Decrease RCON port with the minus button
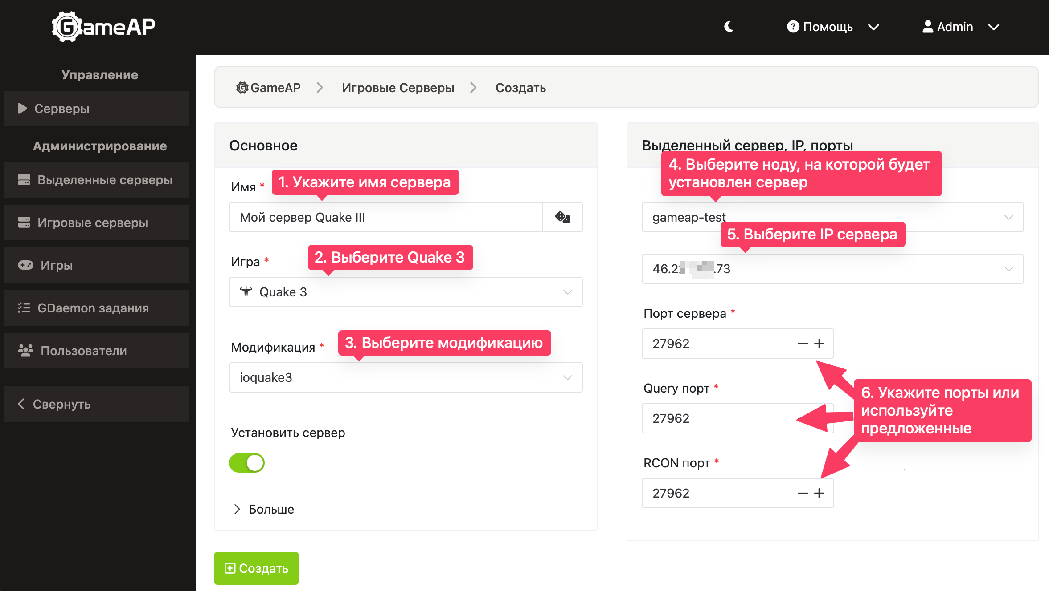1049x591 pixels. coord(803,493)
